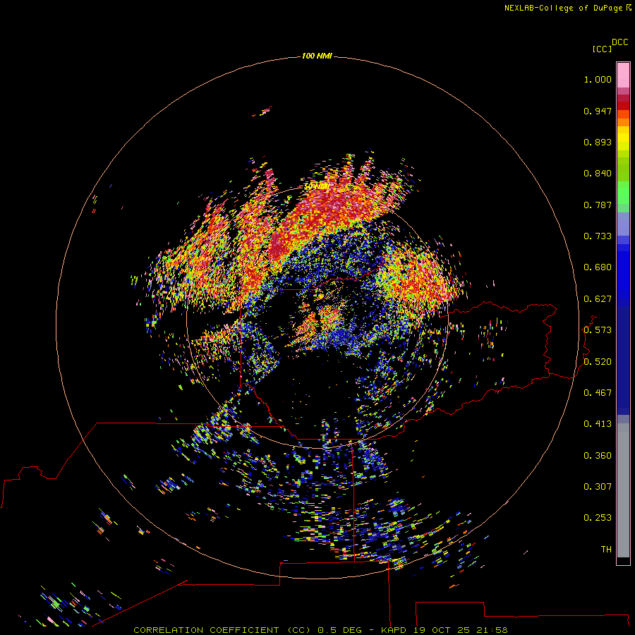Pick the bright yellow color bar segment
635x635 pixels.
tap(623, 138)
